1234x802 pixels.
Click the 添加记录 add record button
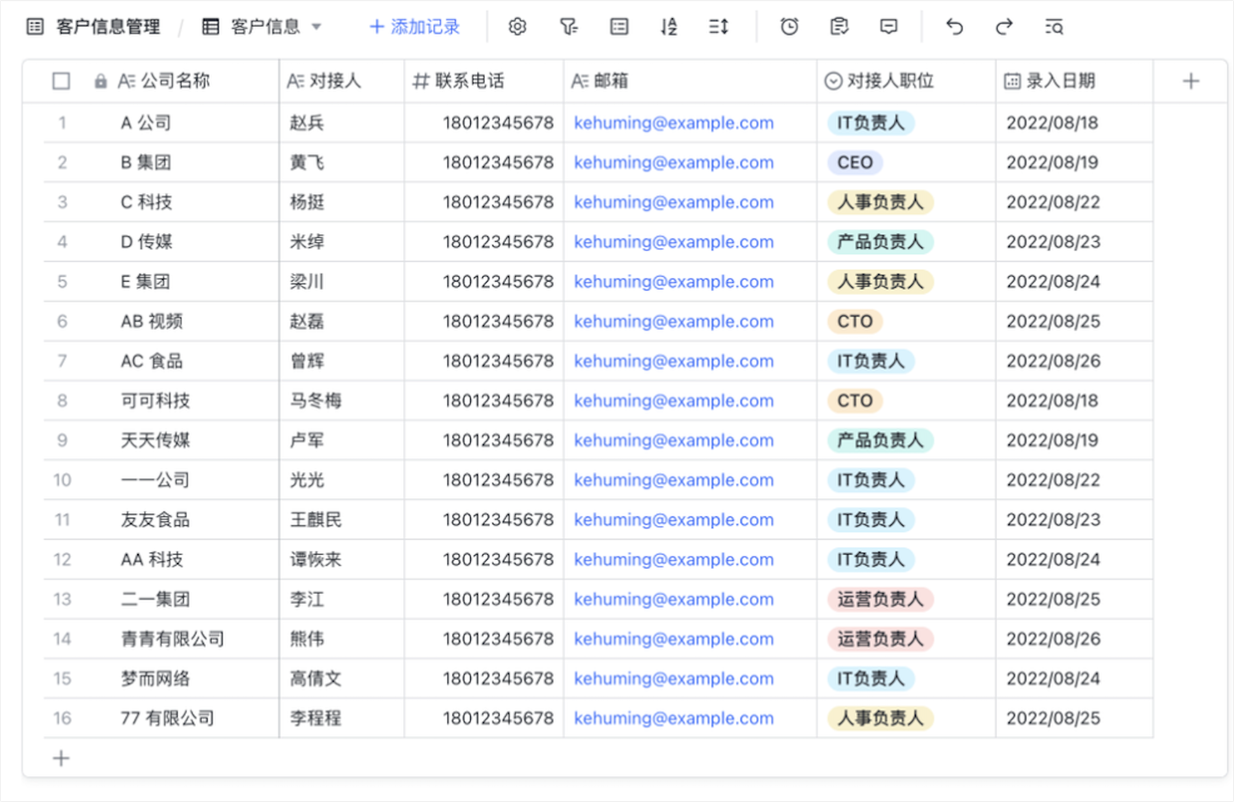point(415,27)
